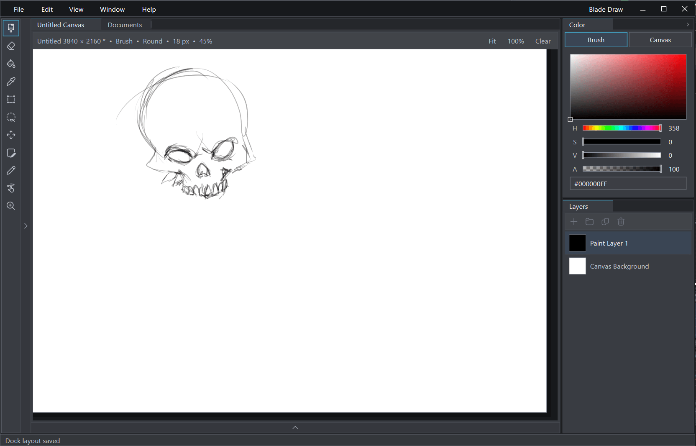This screenshot has height=446, width=696.
Task: Create a new layer group folder
Action: 589,222
